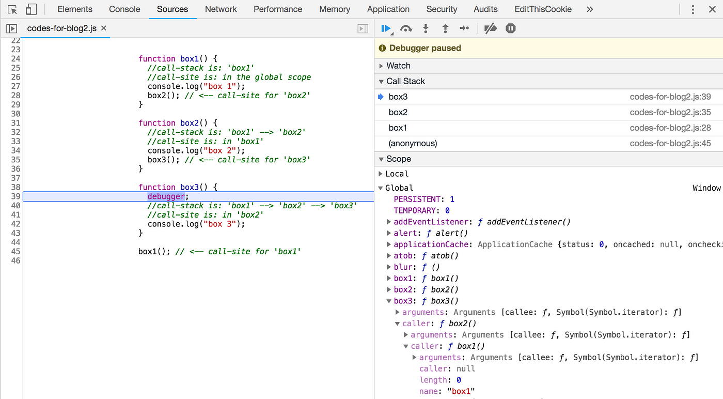Resume script execution button
The width and height of the screenshot is (723, 399).
coord(386,28)
